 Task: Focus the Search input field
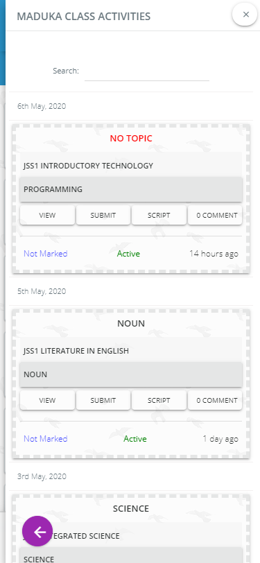pos(147,71)
